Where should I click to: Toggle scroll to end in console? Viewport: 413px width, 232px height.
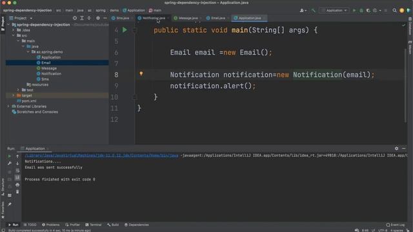[x=17, y=178]
